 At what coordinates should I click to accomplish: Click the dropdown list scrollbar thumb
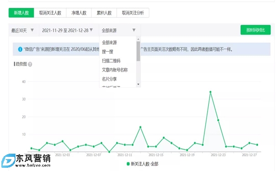coord(138,51)
